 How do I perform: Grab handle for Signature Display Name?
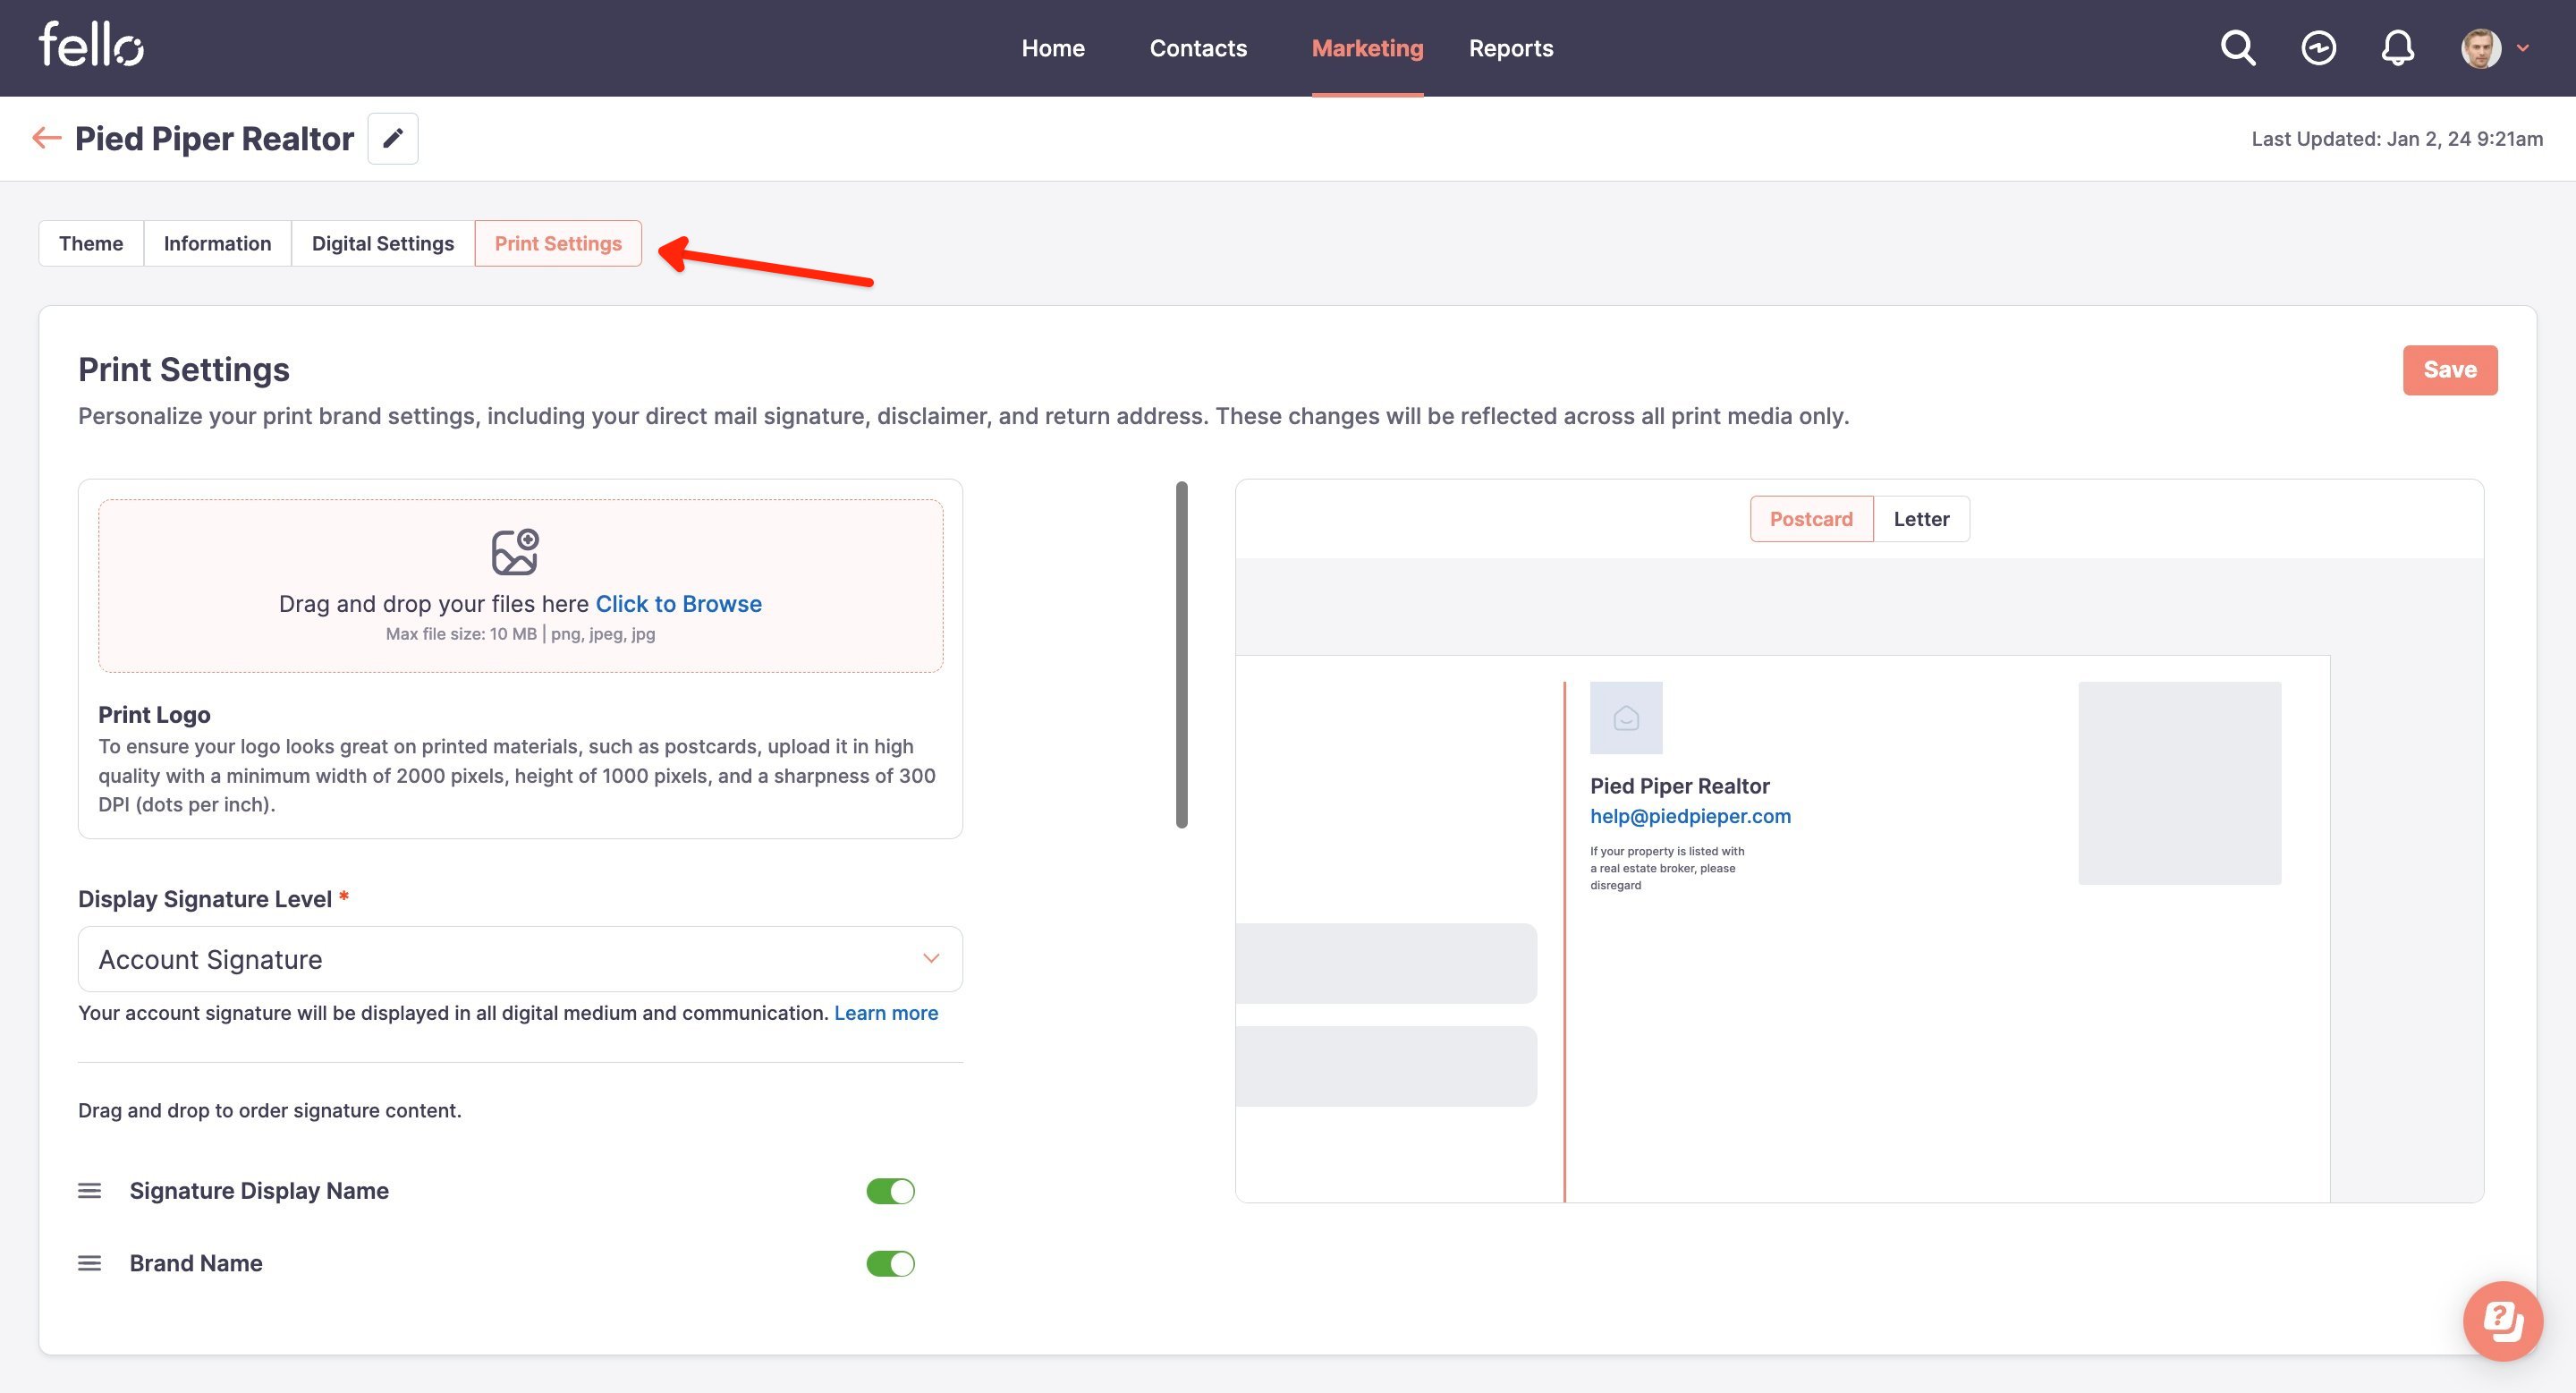(90, 1190)
